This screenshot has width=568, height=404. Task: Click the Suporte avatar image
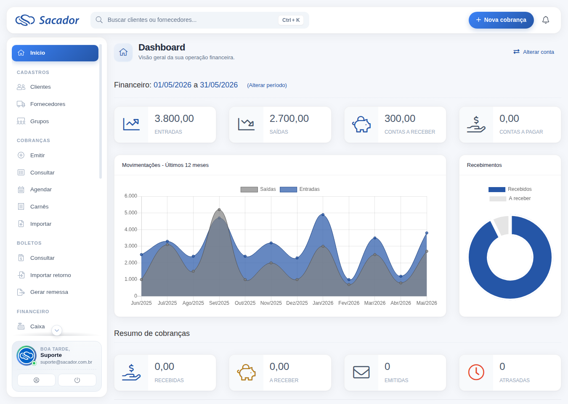(x=27, y=356)
